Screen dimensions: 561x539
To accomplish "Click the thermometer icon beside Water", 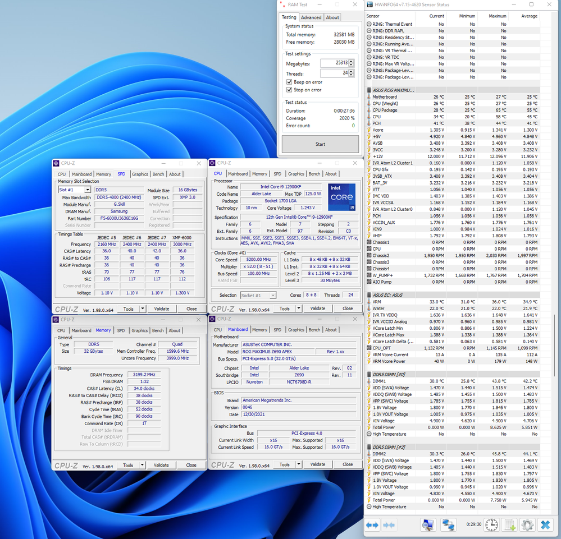I will tap(369, 308).
